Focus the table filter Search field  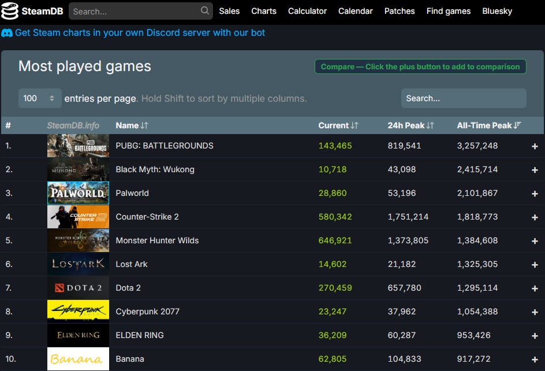tap(464, 98)
